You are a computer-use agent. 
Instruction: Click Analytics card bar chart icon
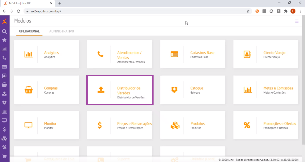tap(29, 54)
